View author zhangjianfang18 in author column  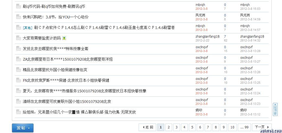pyautogui.click(x=208, y=36)
